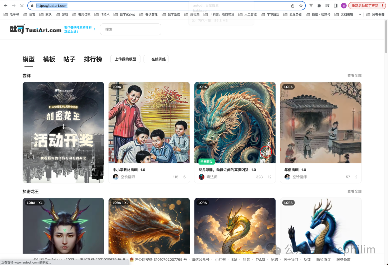Click the page vertical scrollbar
Viewport: 388px width, 265px height.
coord(386,37)
